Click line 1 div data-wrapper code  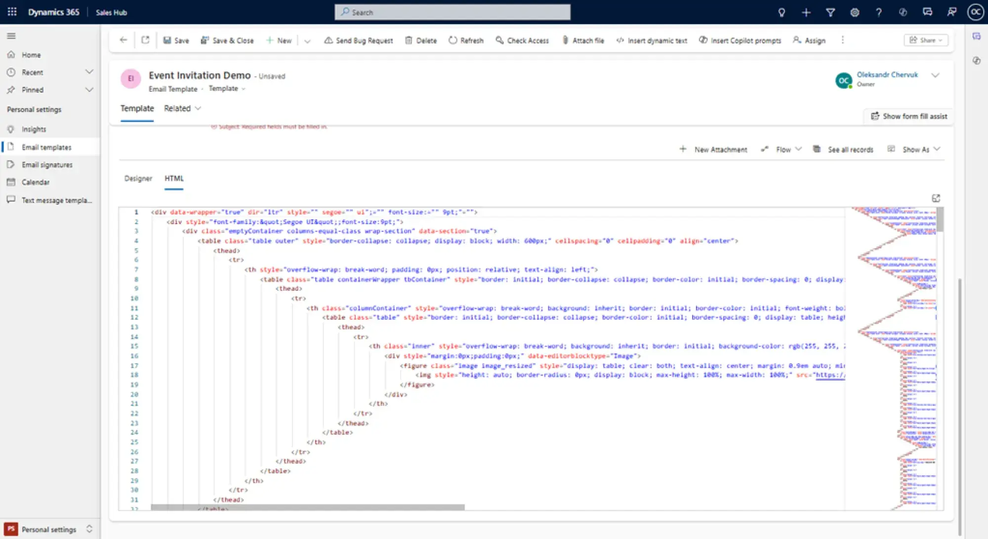coord(314,212)
